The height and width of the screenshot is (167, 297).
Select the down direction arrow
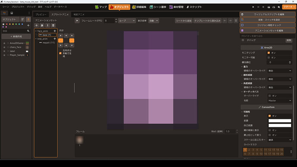[66, 46]
